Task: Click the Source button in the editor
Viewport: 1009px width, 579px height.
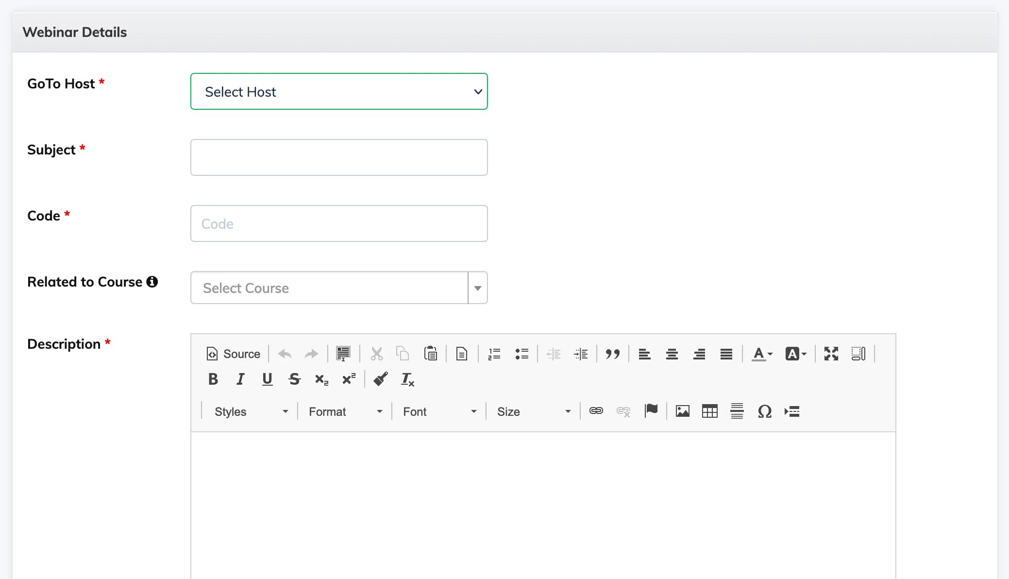Action: point(234,354)
